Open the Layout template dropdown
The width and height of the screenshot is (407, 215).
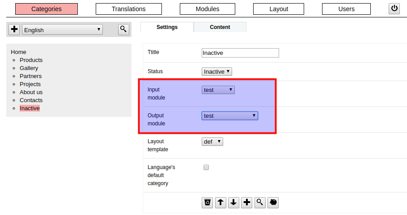[x=212, y=141]
